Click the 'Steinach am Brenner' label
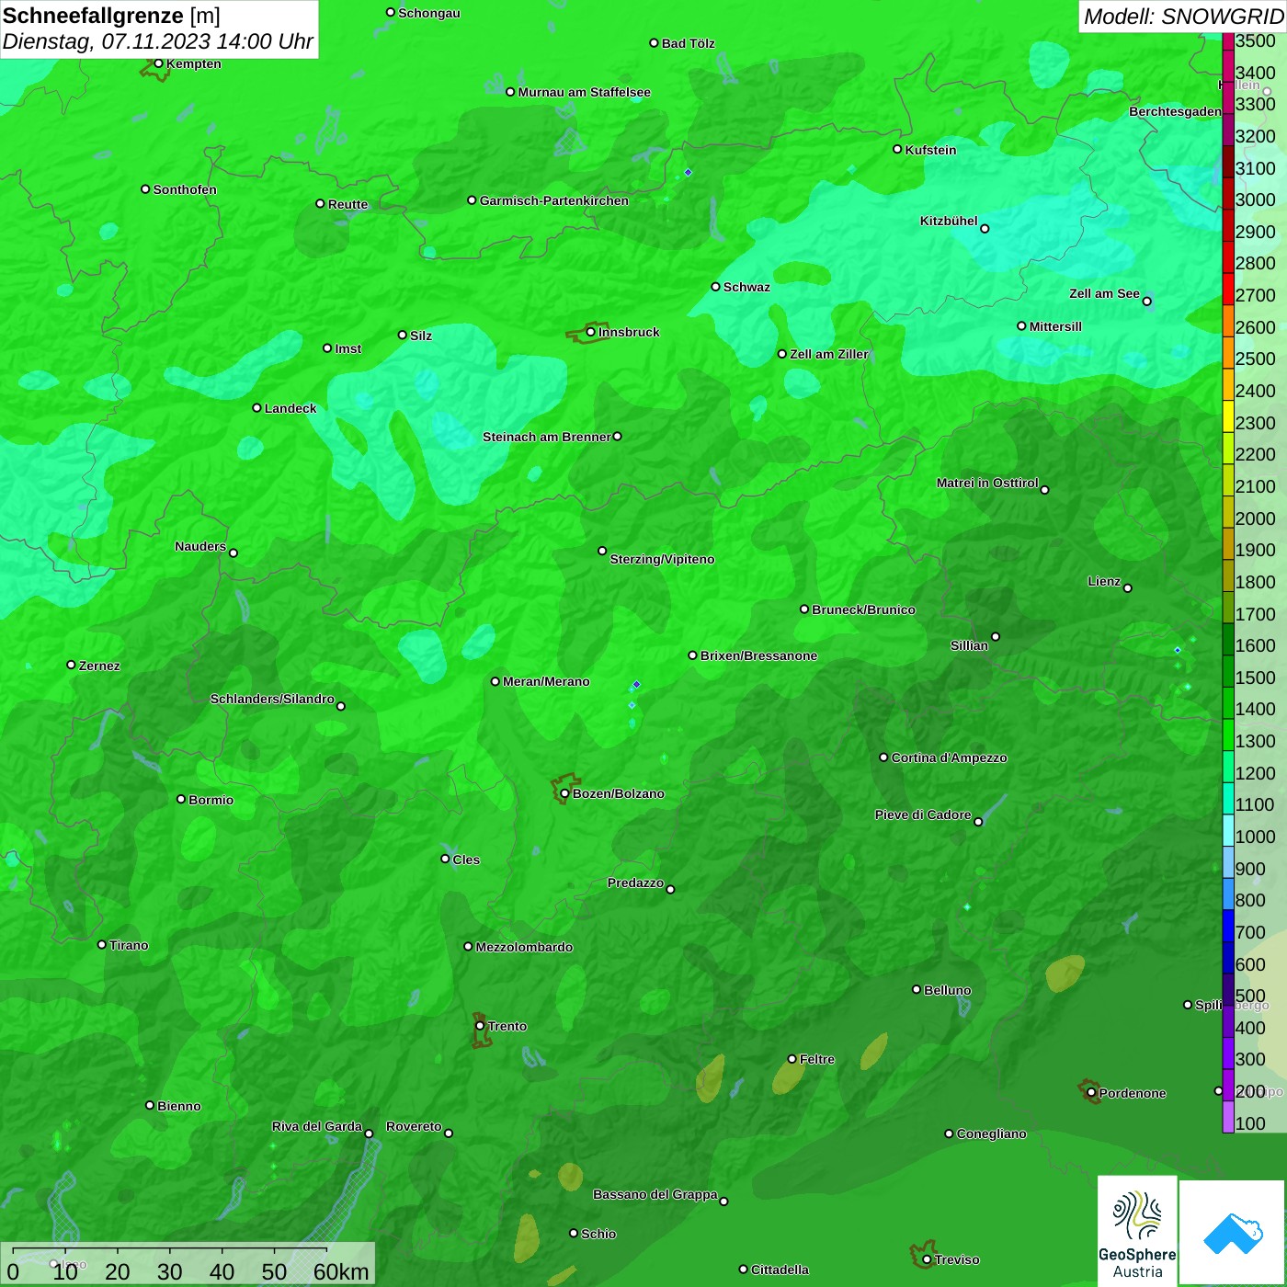This screenshot has height=1287, width=1287. (x=547, y=437)
